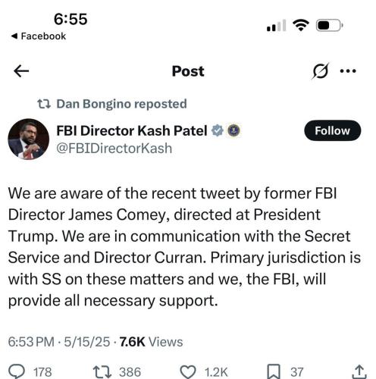Tap the battery status icon
The height and width of the screenshot is (379, 376).
330,25
